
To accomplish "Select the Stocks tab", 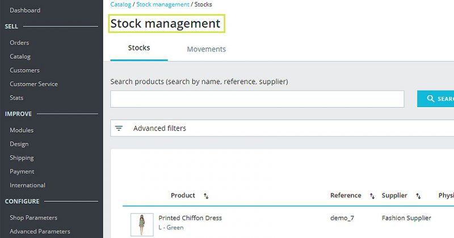I will [x=139, y=48].
